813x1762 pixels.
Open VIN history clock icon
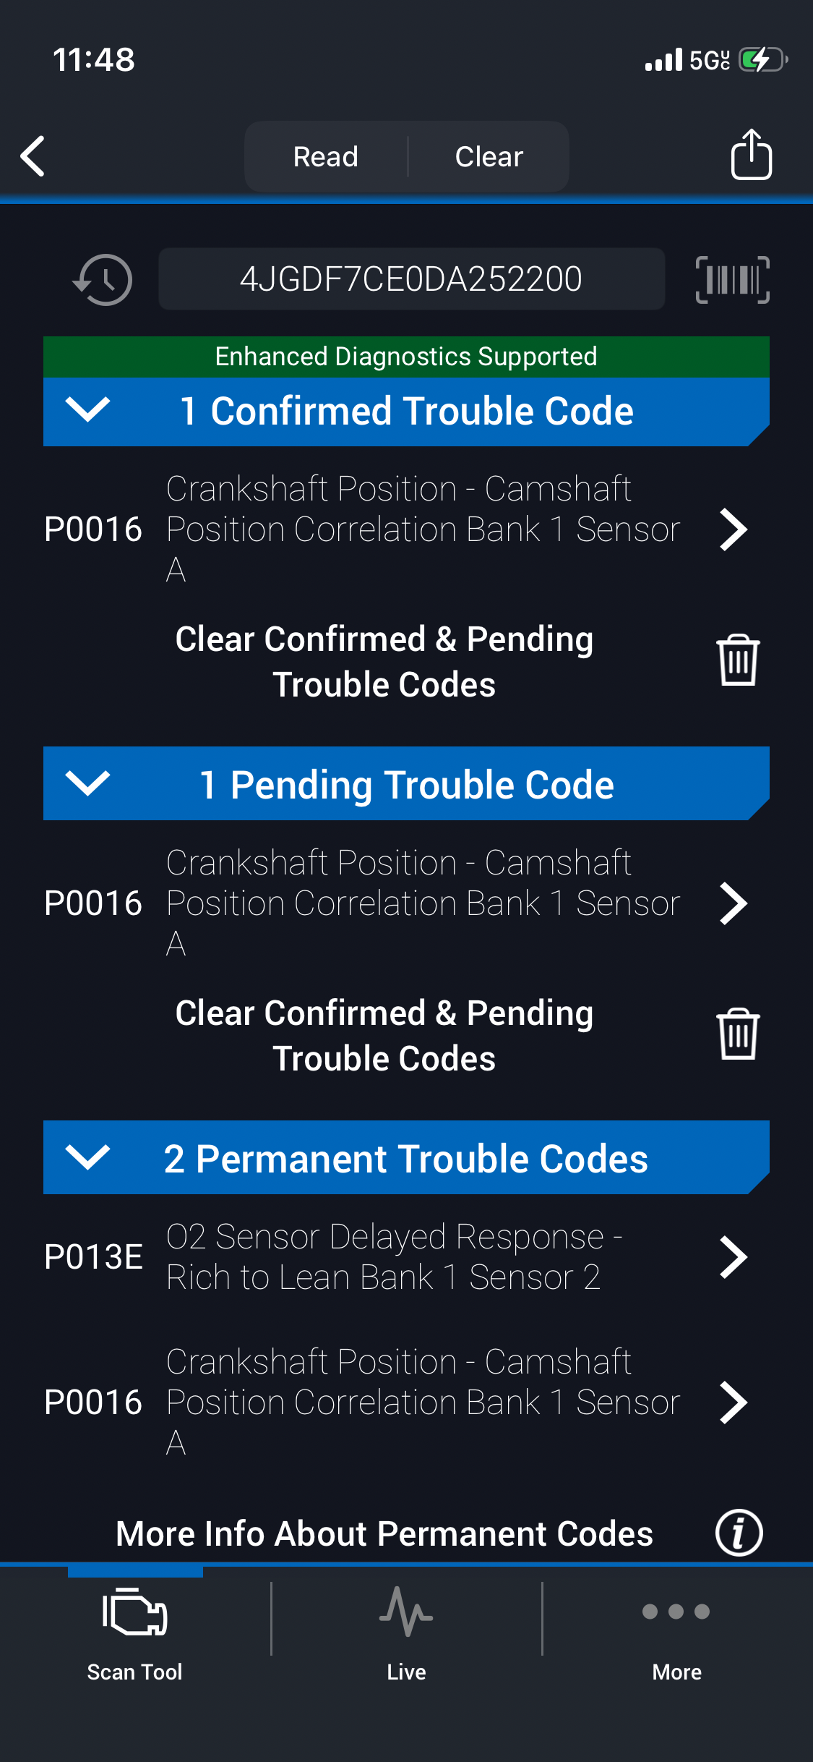click(x=103, y=279)
